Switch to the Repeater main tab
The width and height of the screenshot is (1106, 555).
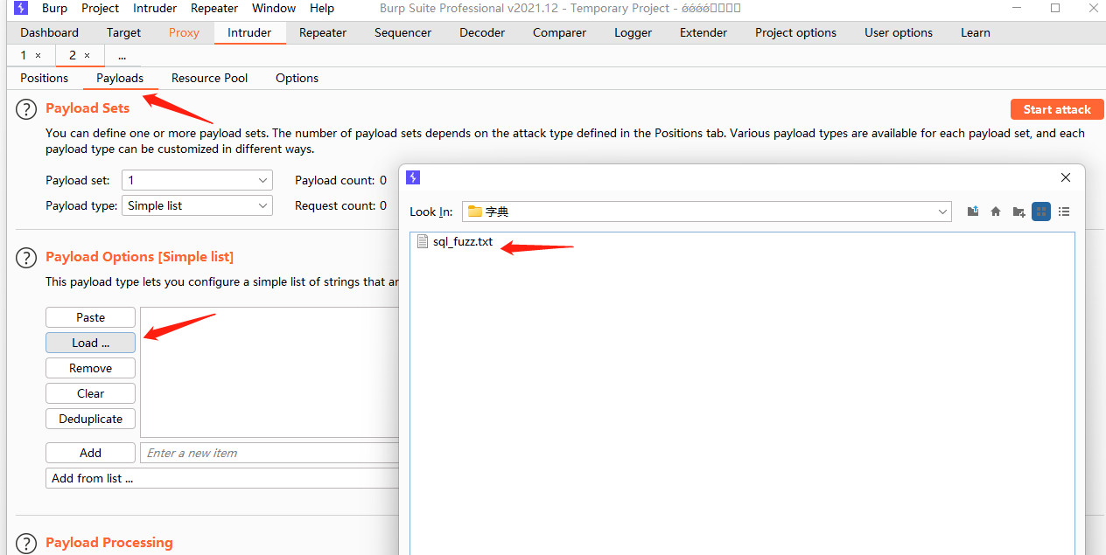pyautogui.click(x=323, y=32)
